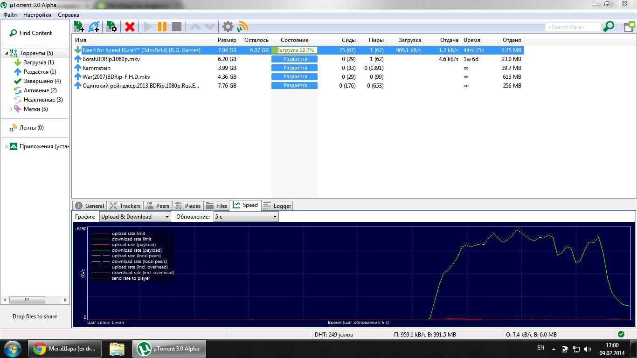Pause the selected torrent

162,27
